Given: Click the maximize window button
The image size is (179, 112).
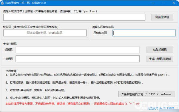Looking at the screenshot, I should [163, 3].
